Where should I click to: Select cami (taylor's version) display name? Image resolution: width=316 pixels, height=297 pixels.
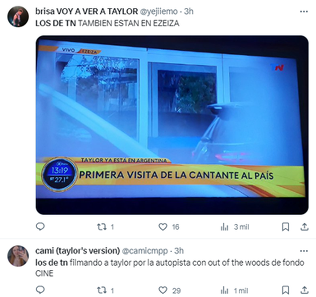coord(78,251)
